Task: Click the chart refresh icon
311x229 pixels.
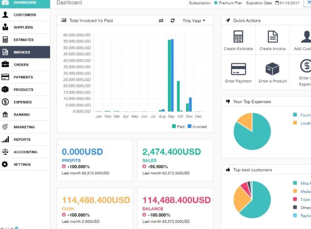Action: click(173, 21)
